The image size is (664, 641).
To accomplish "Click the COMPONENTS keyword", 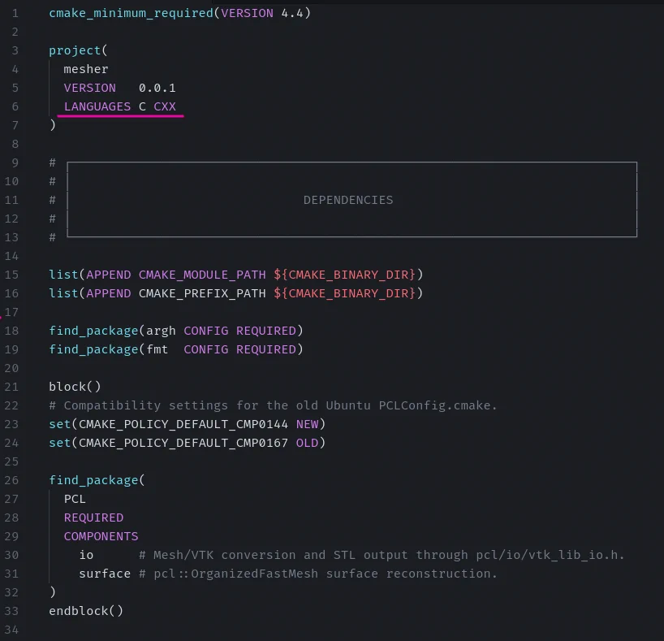I will click(101, 536).
